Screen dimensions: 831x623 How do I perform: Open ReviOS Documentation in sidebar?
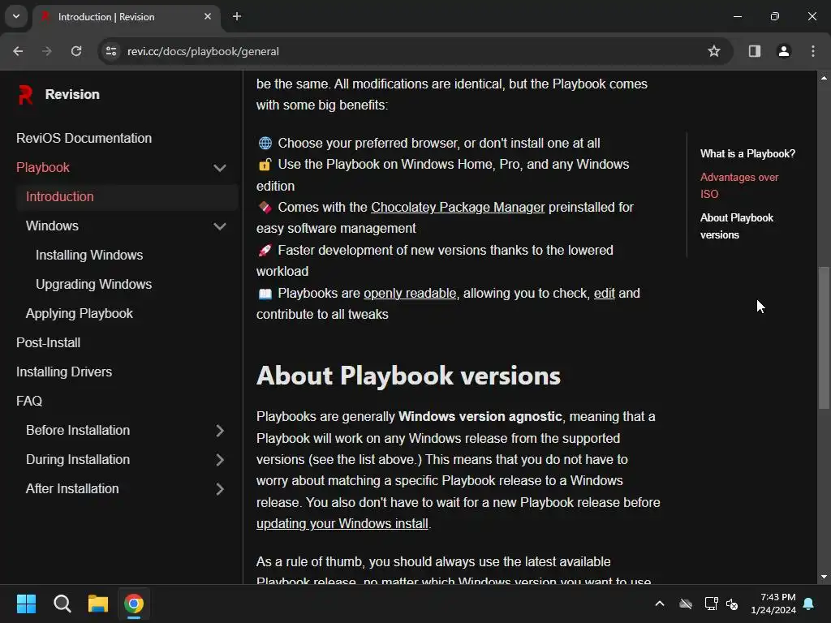click(x=84, y=138)
